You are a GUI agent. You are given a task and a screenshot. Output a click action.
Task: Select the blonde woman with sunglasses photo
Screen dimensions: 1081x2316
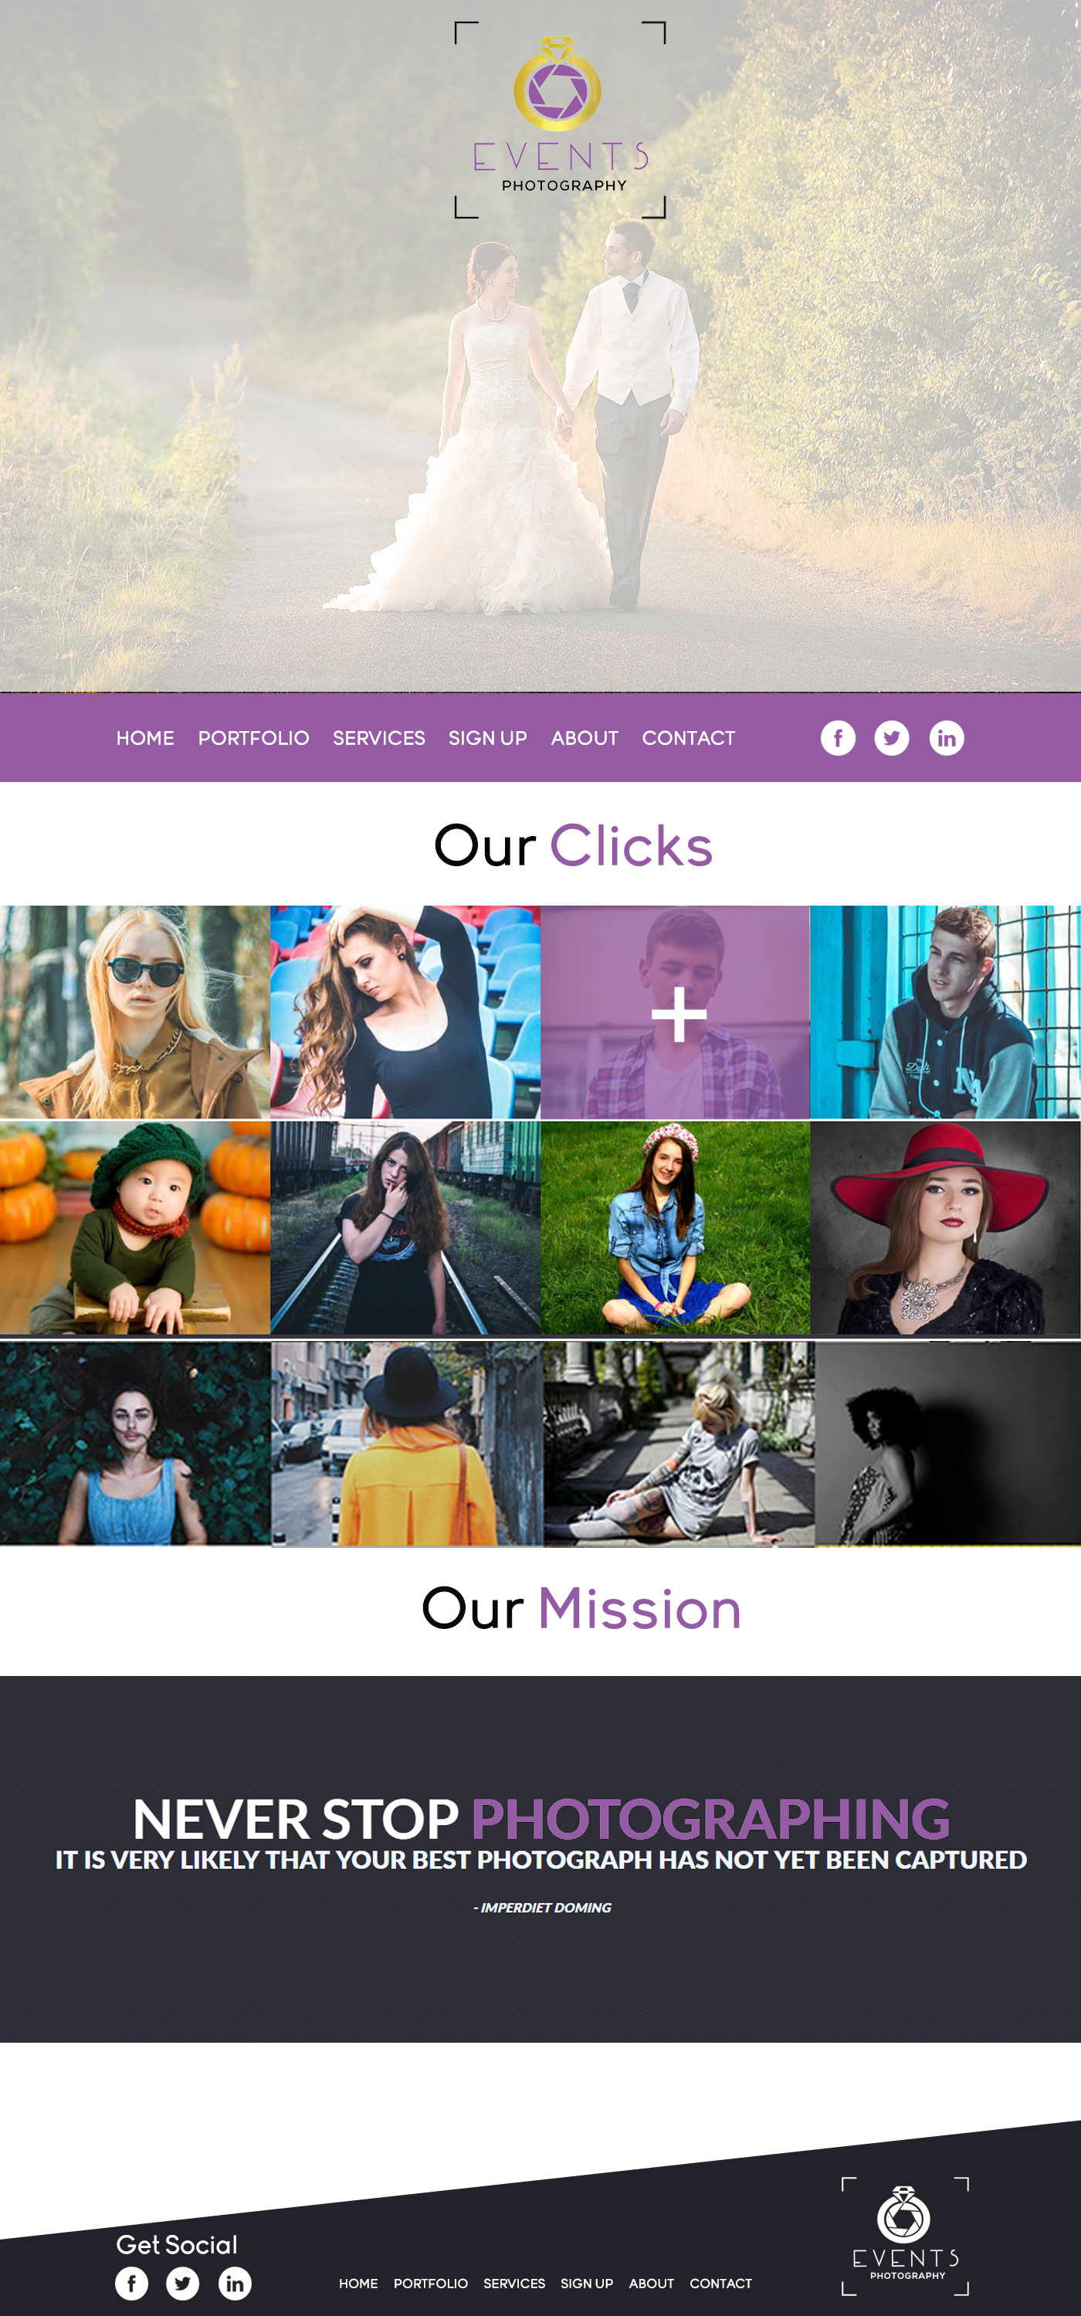tap(135, 1011)
